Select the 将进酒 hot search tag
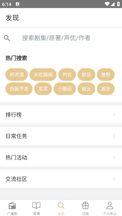Image resolution: width=122 pixels, height=216 pixels. [x=17, y=75]
